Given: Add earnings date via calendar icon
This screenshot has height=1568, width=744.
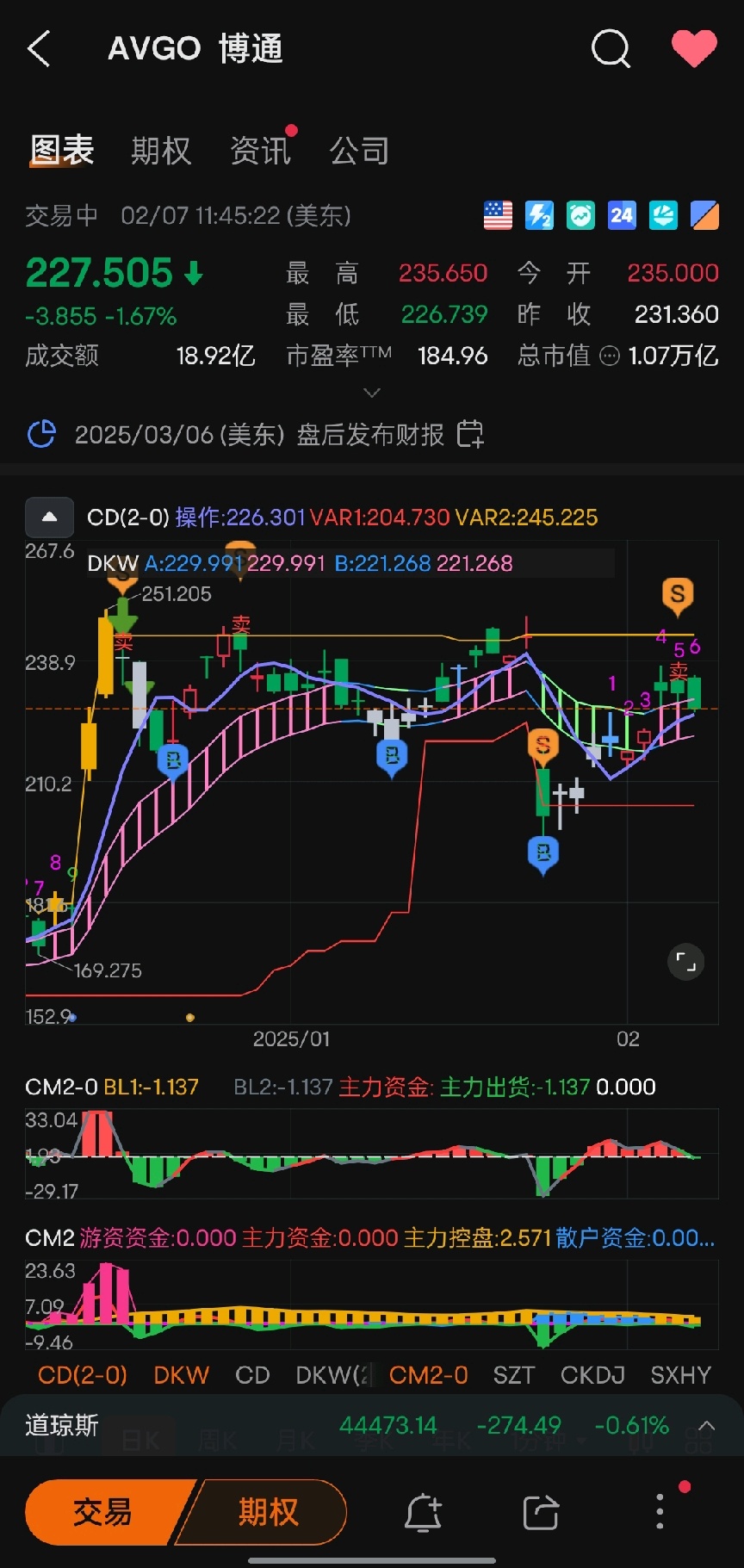Looking at the screenshot, I should tap(470, 434).
